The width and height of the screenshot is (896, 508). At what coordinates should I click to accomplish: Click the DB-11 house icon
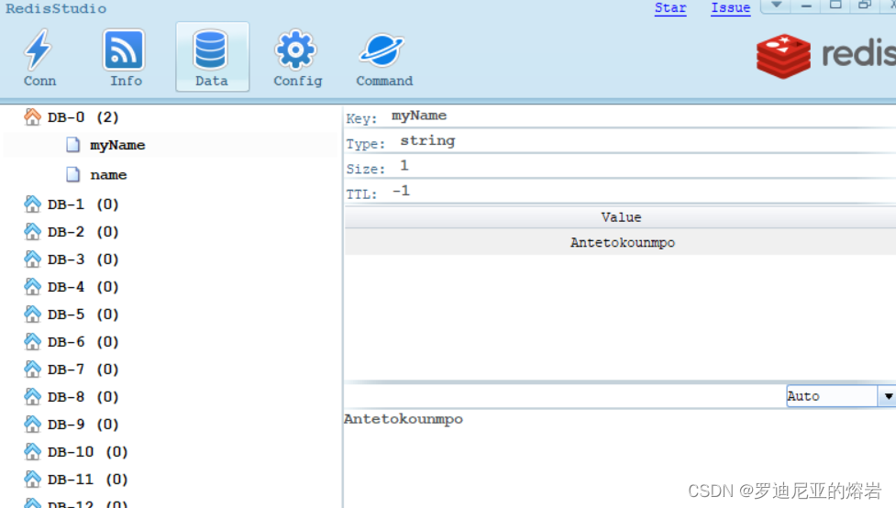coord(33,479)
